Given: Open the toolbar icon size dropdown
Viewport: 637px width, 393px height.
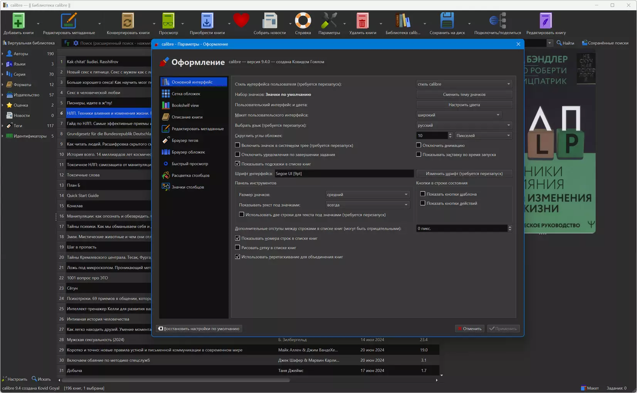Looking at the screenshot, I should coord(367,195).
